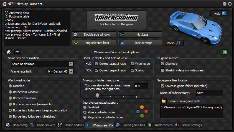Viewport: 234px width, 132px height.
Task: Click the chain link icon beside edit icon
Action: [17, 52]
